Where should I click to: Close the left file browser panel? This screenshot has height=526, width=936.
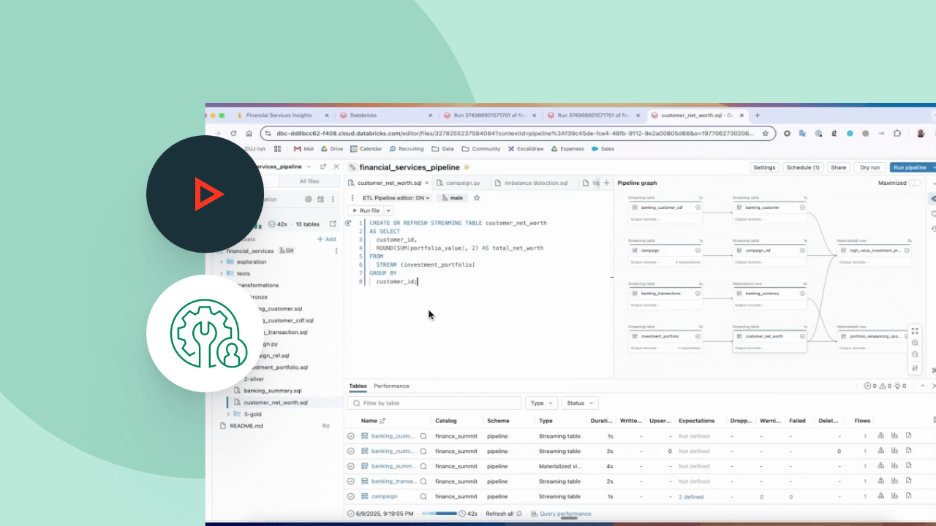(336, 167)
